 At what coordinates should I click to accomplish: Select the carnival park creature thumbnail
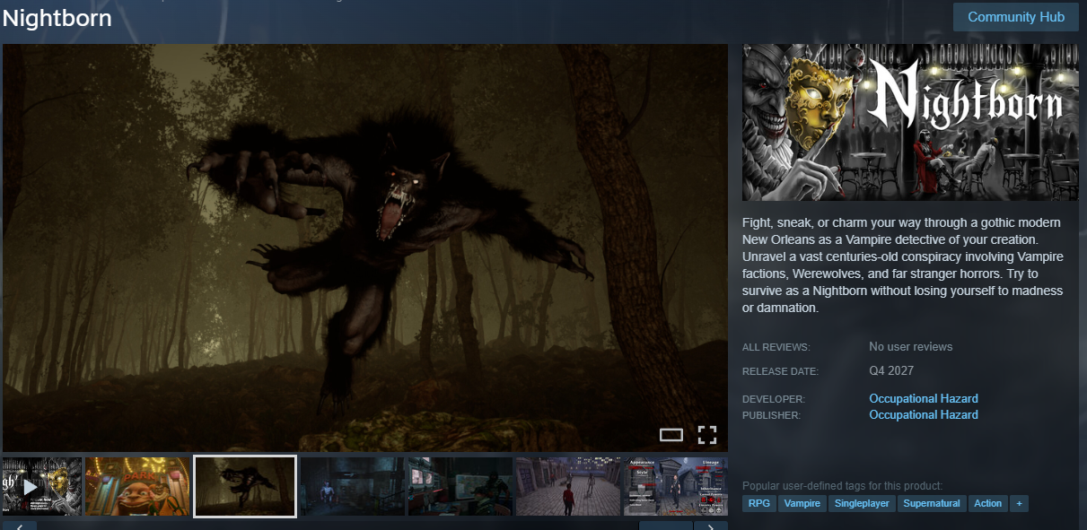tap(137, 486)
